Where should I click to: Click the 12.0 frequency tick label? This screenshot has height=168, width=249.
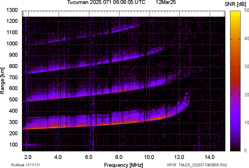[x=179, y=157]
